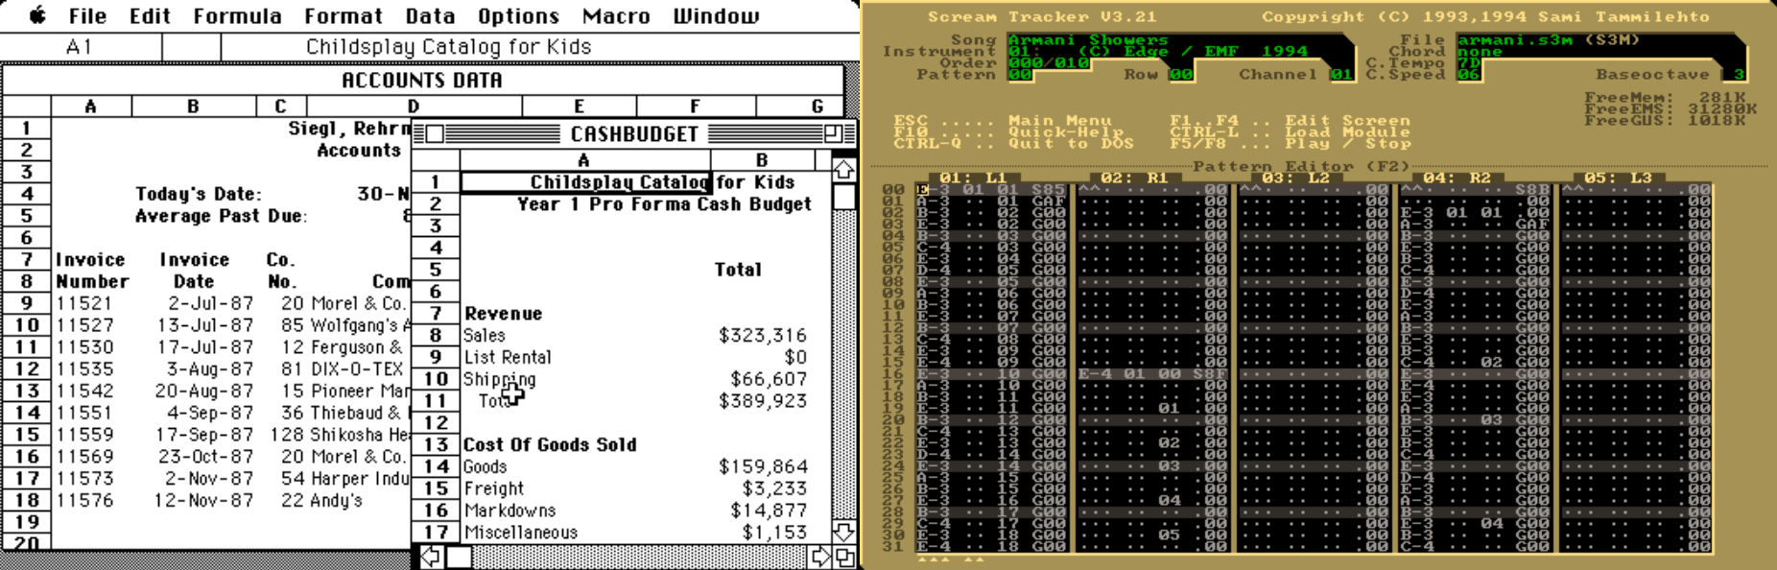Click the 'Miscellaneous' cell
Screen dimensions: 1777x570
[521, 533]
